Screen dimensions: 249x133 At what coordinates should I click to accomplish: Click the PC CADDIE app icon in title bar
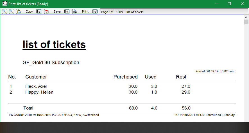(5, 4)
